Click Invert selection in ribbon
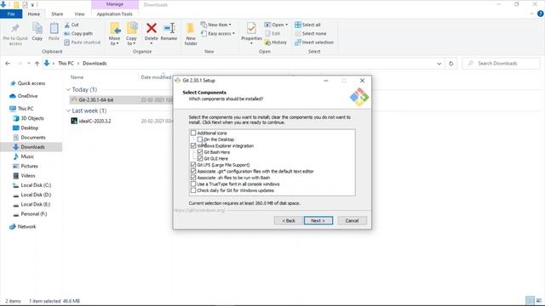545x306 pixels. tap(314, 42)
